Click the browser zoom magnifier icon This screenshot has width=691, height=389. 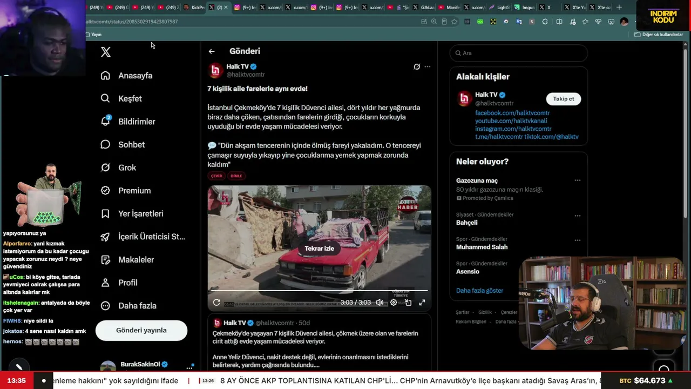click(x=434, y=22)
